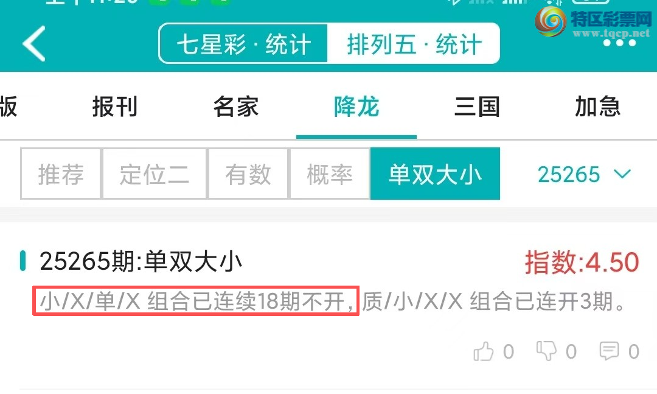
Task: Open the three-dot more menu
Action: (620, 43)
